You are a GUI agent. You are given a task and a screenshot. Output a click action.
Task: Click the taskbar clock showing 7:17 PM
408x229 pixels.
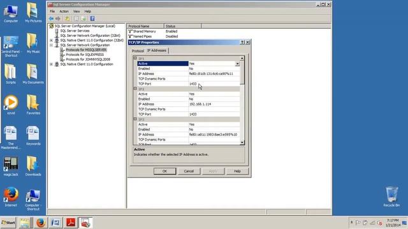(393, 220)
